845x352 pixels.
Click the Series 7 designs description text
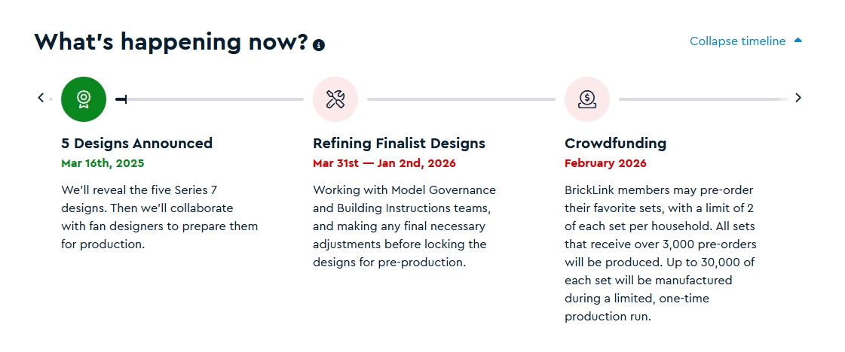(x=159, y=217)
